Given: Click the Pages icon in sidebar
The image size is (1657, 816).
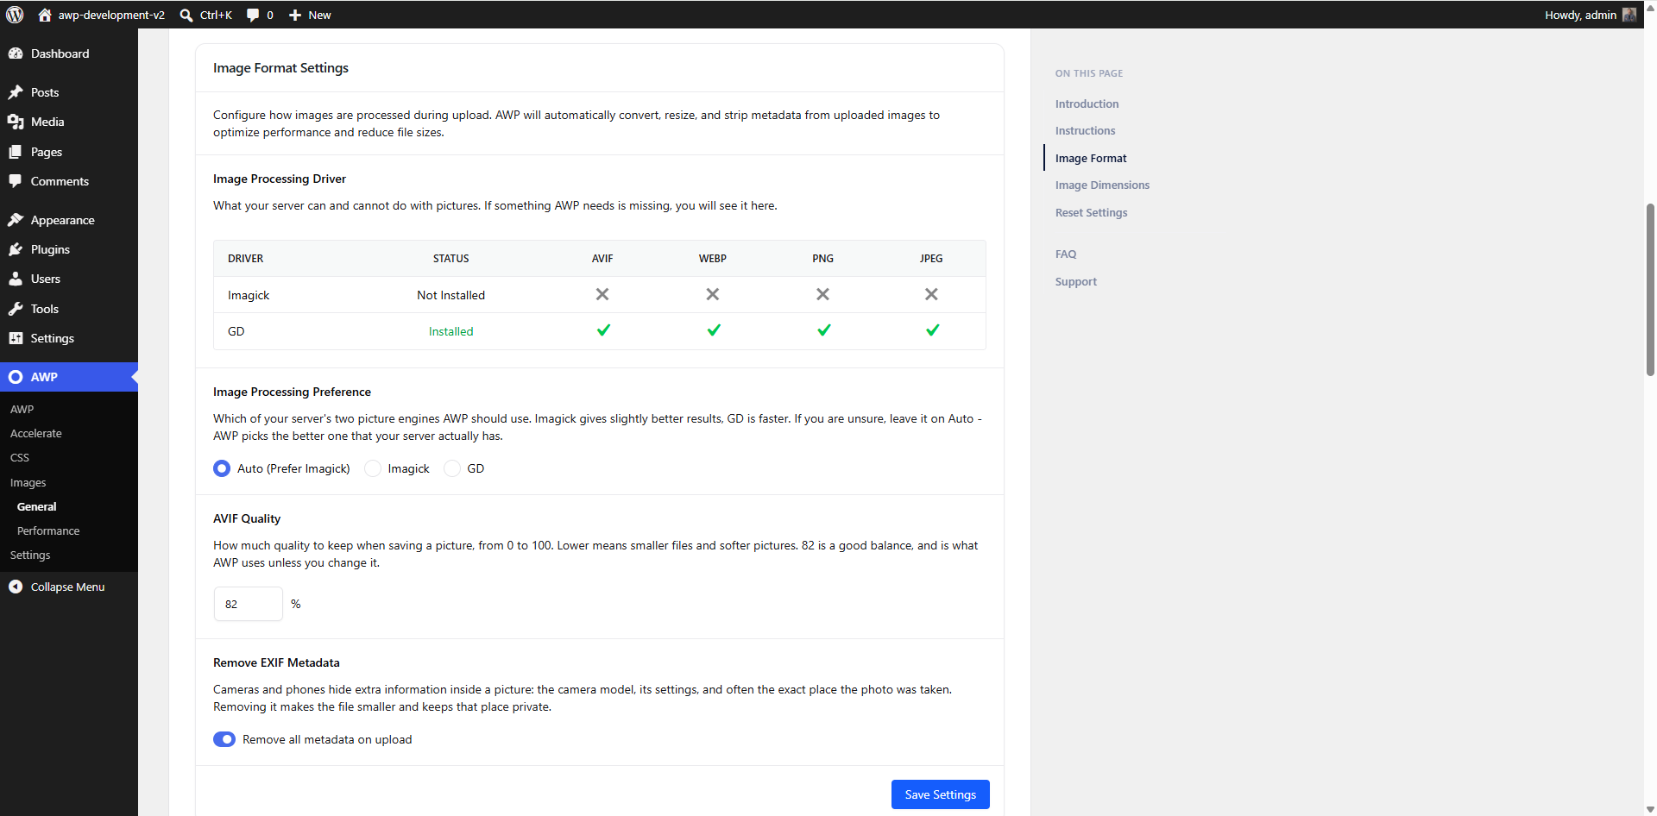Looking at the screenshot, I should click(16, 152).
